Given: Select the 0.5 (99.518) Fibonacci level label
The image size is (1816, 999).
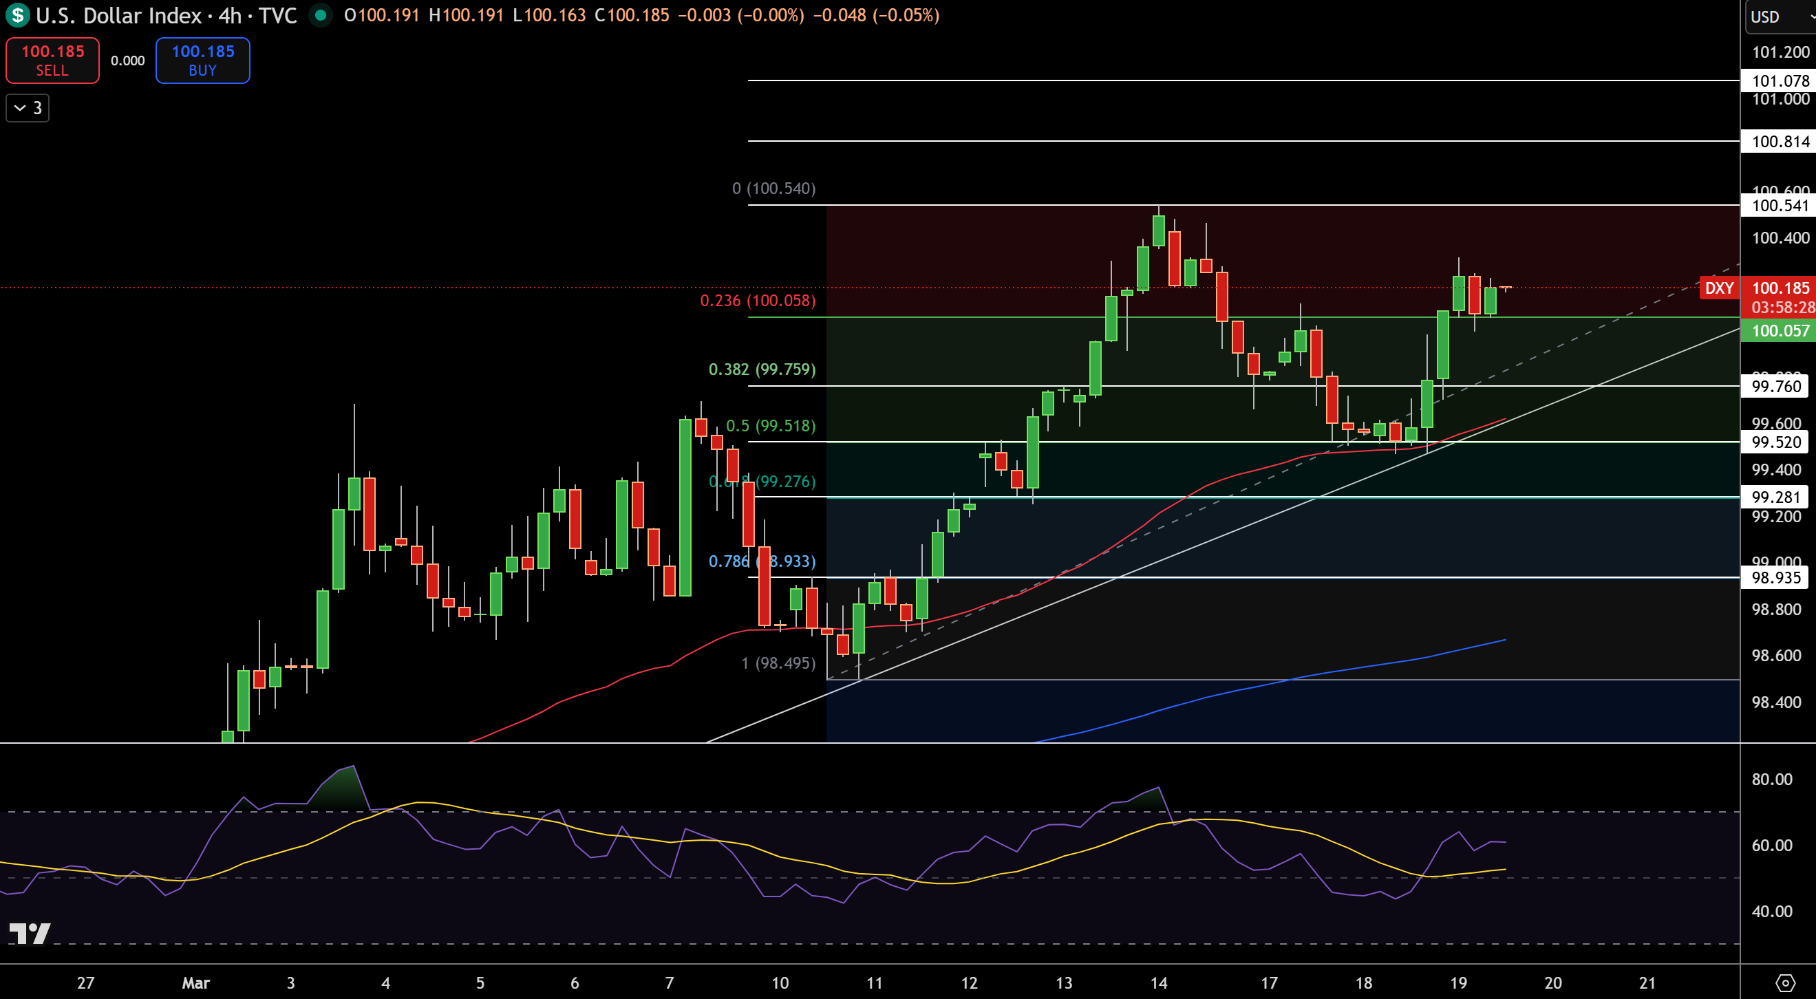Looking at the screenshot, I should tap(771, 426).
